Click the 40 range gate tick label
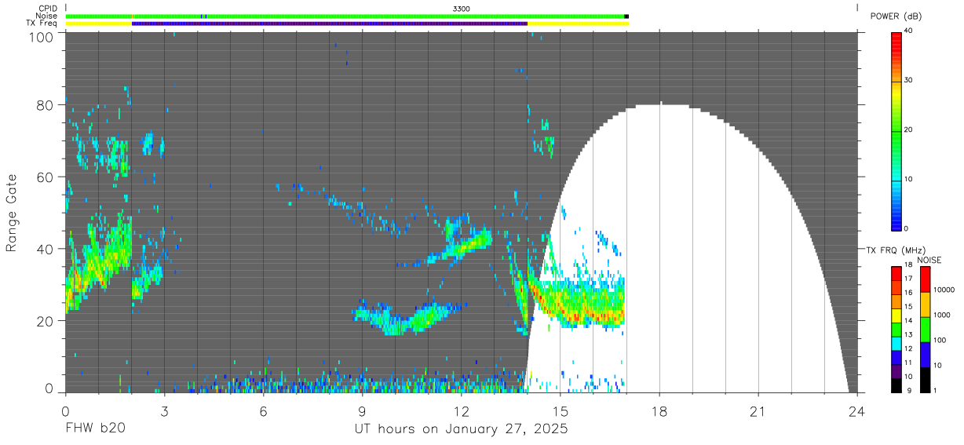The image size is (964, 445). [x=45, y=249]
